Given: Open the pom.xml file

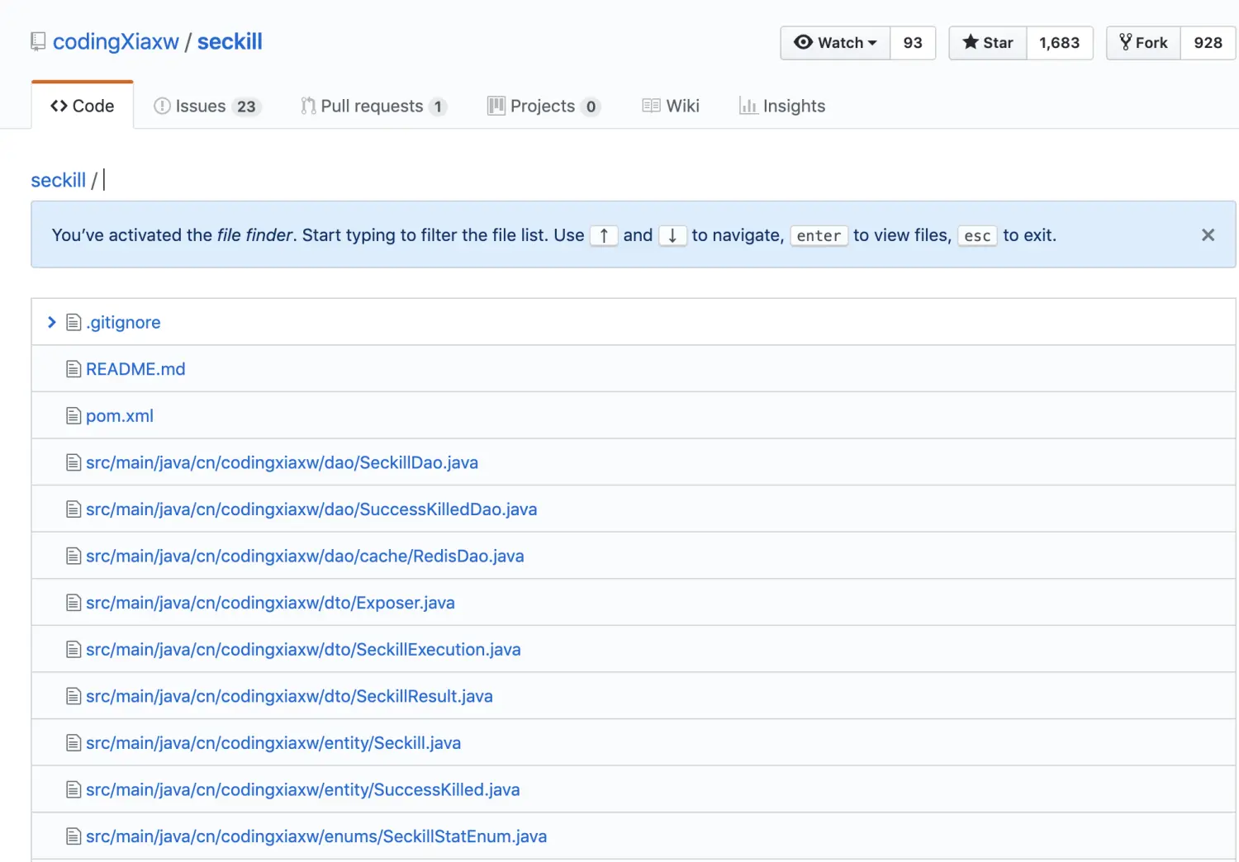Looking at the screenshot, I should click(120, 416).
